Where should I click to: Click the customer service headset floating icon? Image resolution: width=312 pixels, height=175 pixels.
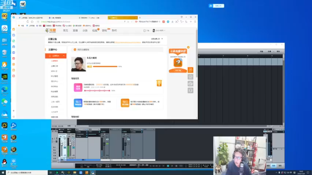[190, 91]
